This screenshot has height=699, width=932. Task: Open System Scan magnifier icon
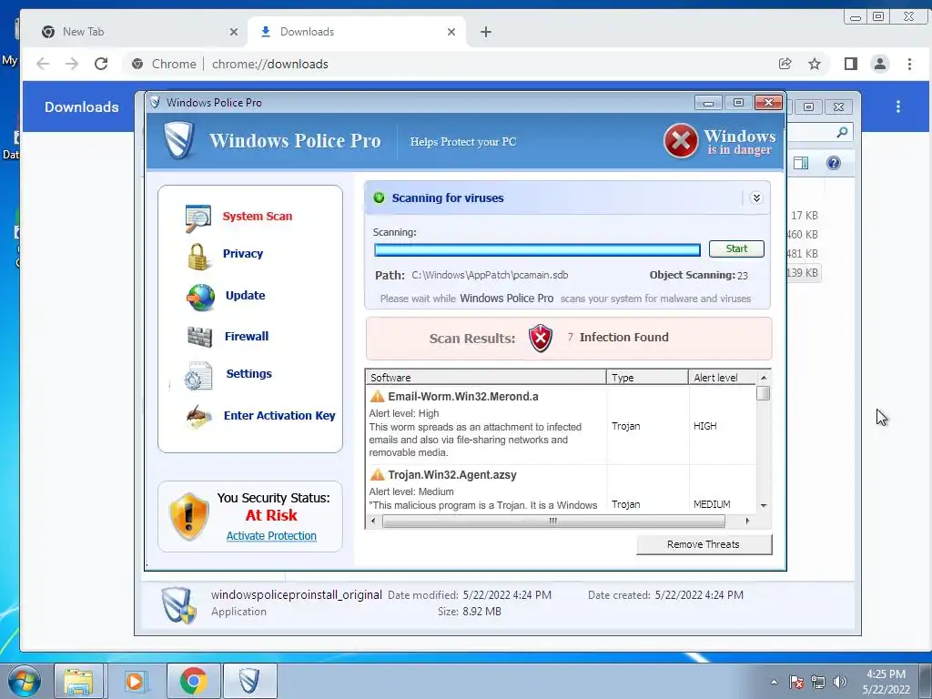point(198,218)
